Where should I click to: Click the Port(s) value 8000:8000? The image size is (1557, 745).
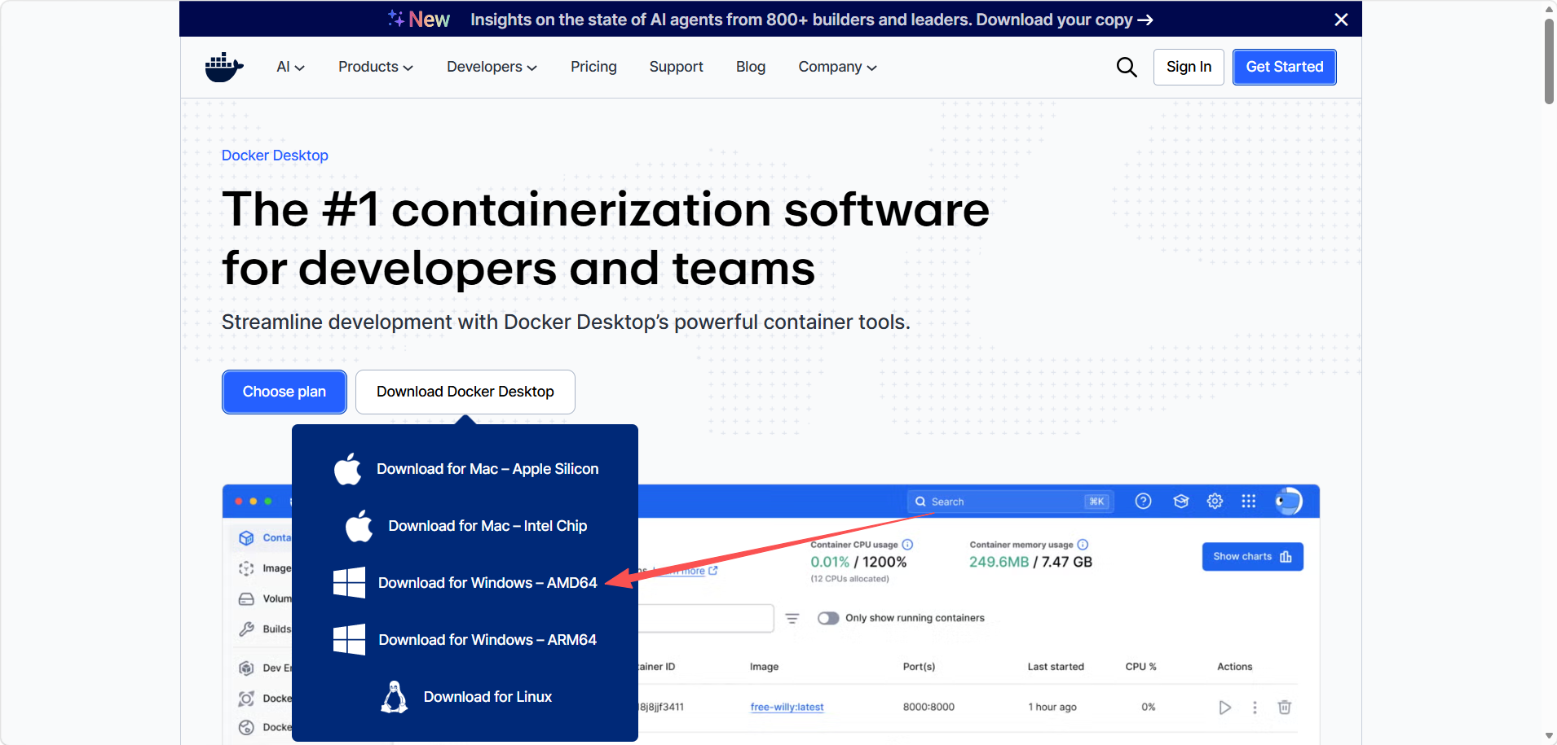tap(928, 708)
